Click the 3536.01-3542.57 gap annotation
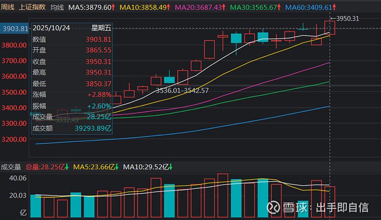Viewport: 381px width, 220px height. pyautogui.click(x=182, y=91)
